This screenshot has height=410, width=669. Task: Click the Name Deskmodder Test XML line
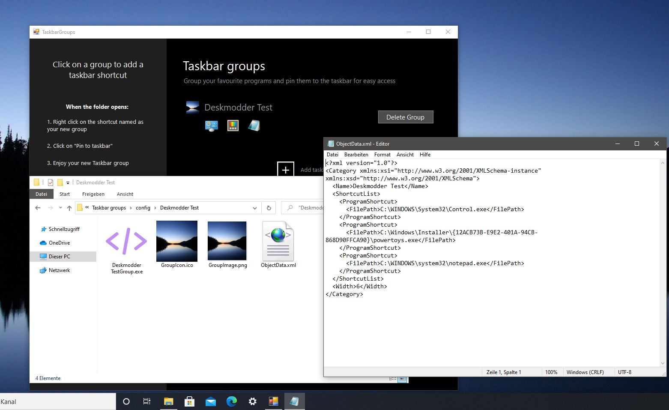380,186
